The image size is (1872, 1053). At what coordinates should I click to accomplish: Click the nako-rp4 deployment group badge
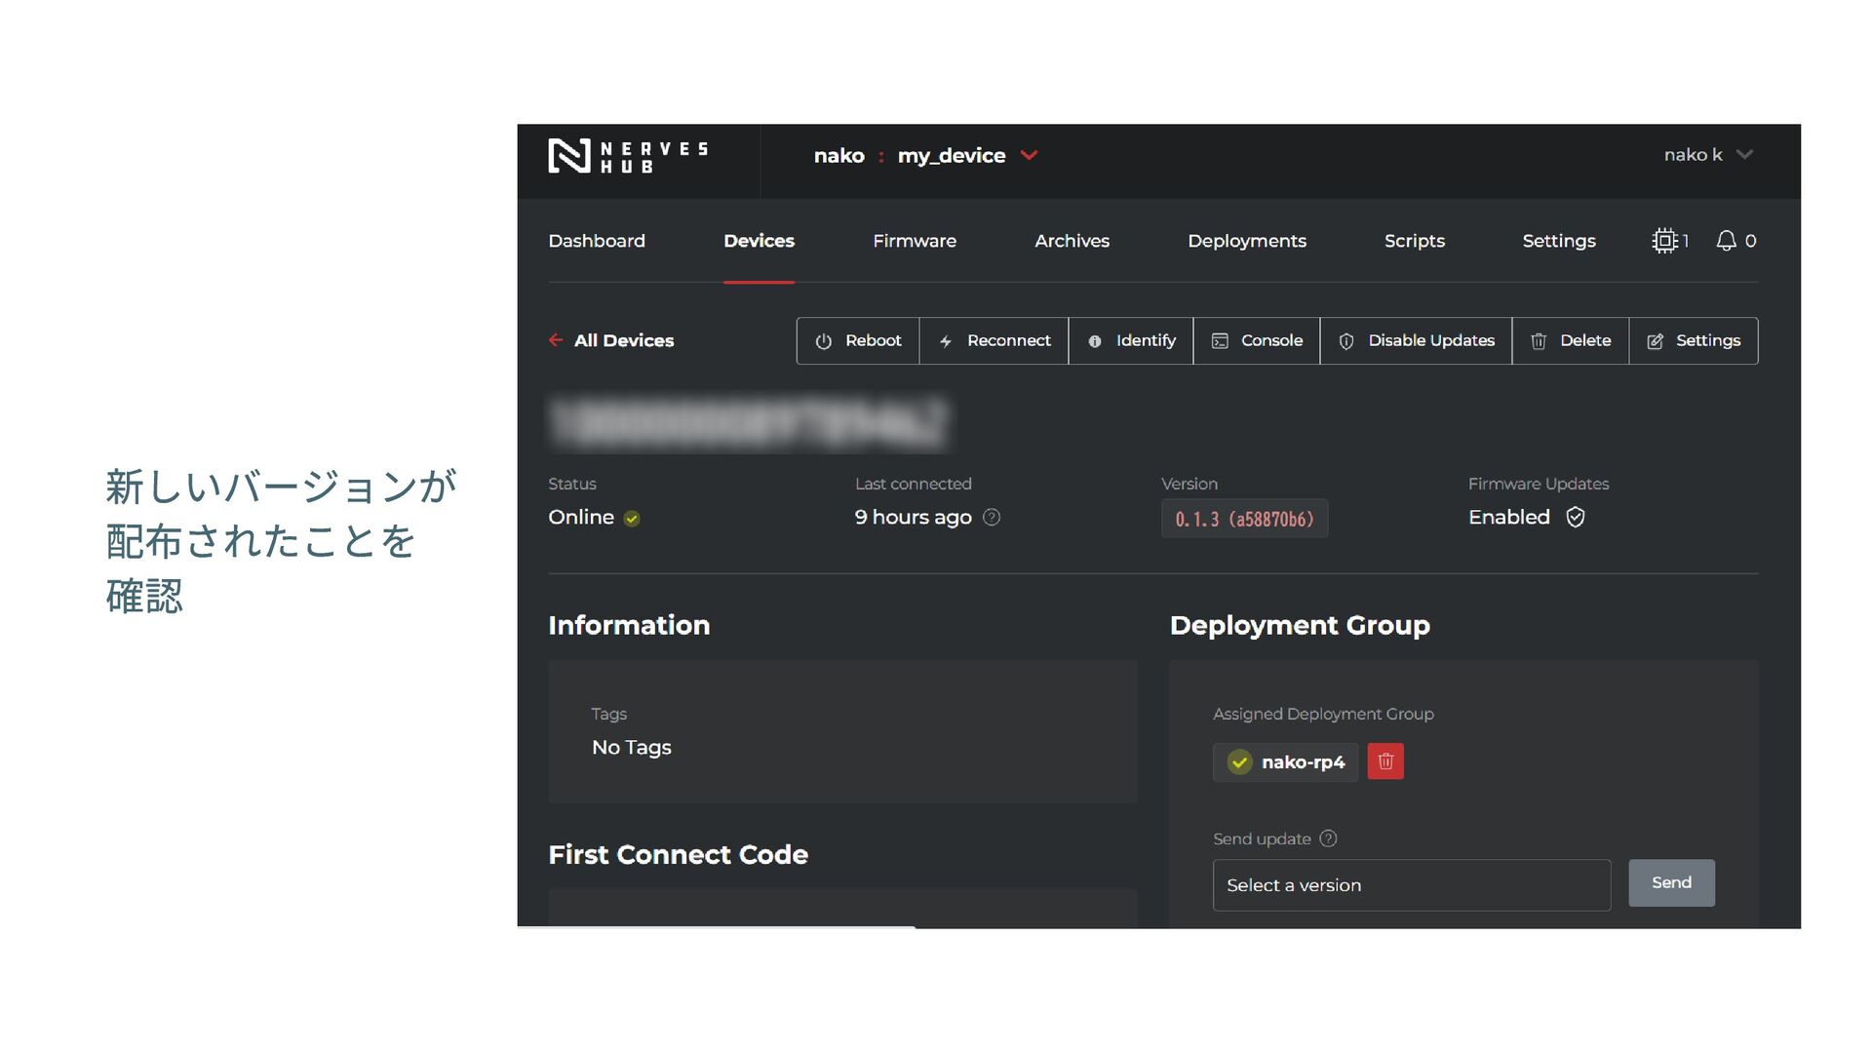pyautogui.click(x=1286, y=762)
